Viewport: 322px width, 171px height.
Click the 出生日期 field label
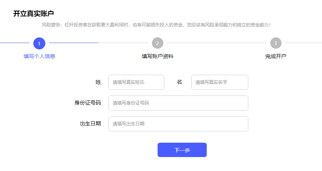(x=90, y=124)
